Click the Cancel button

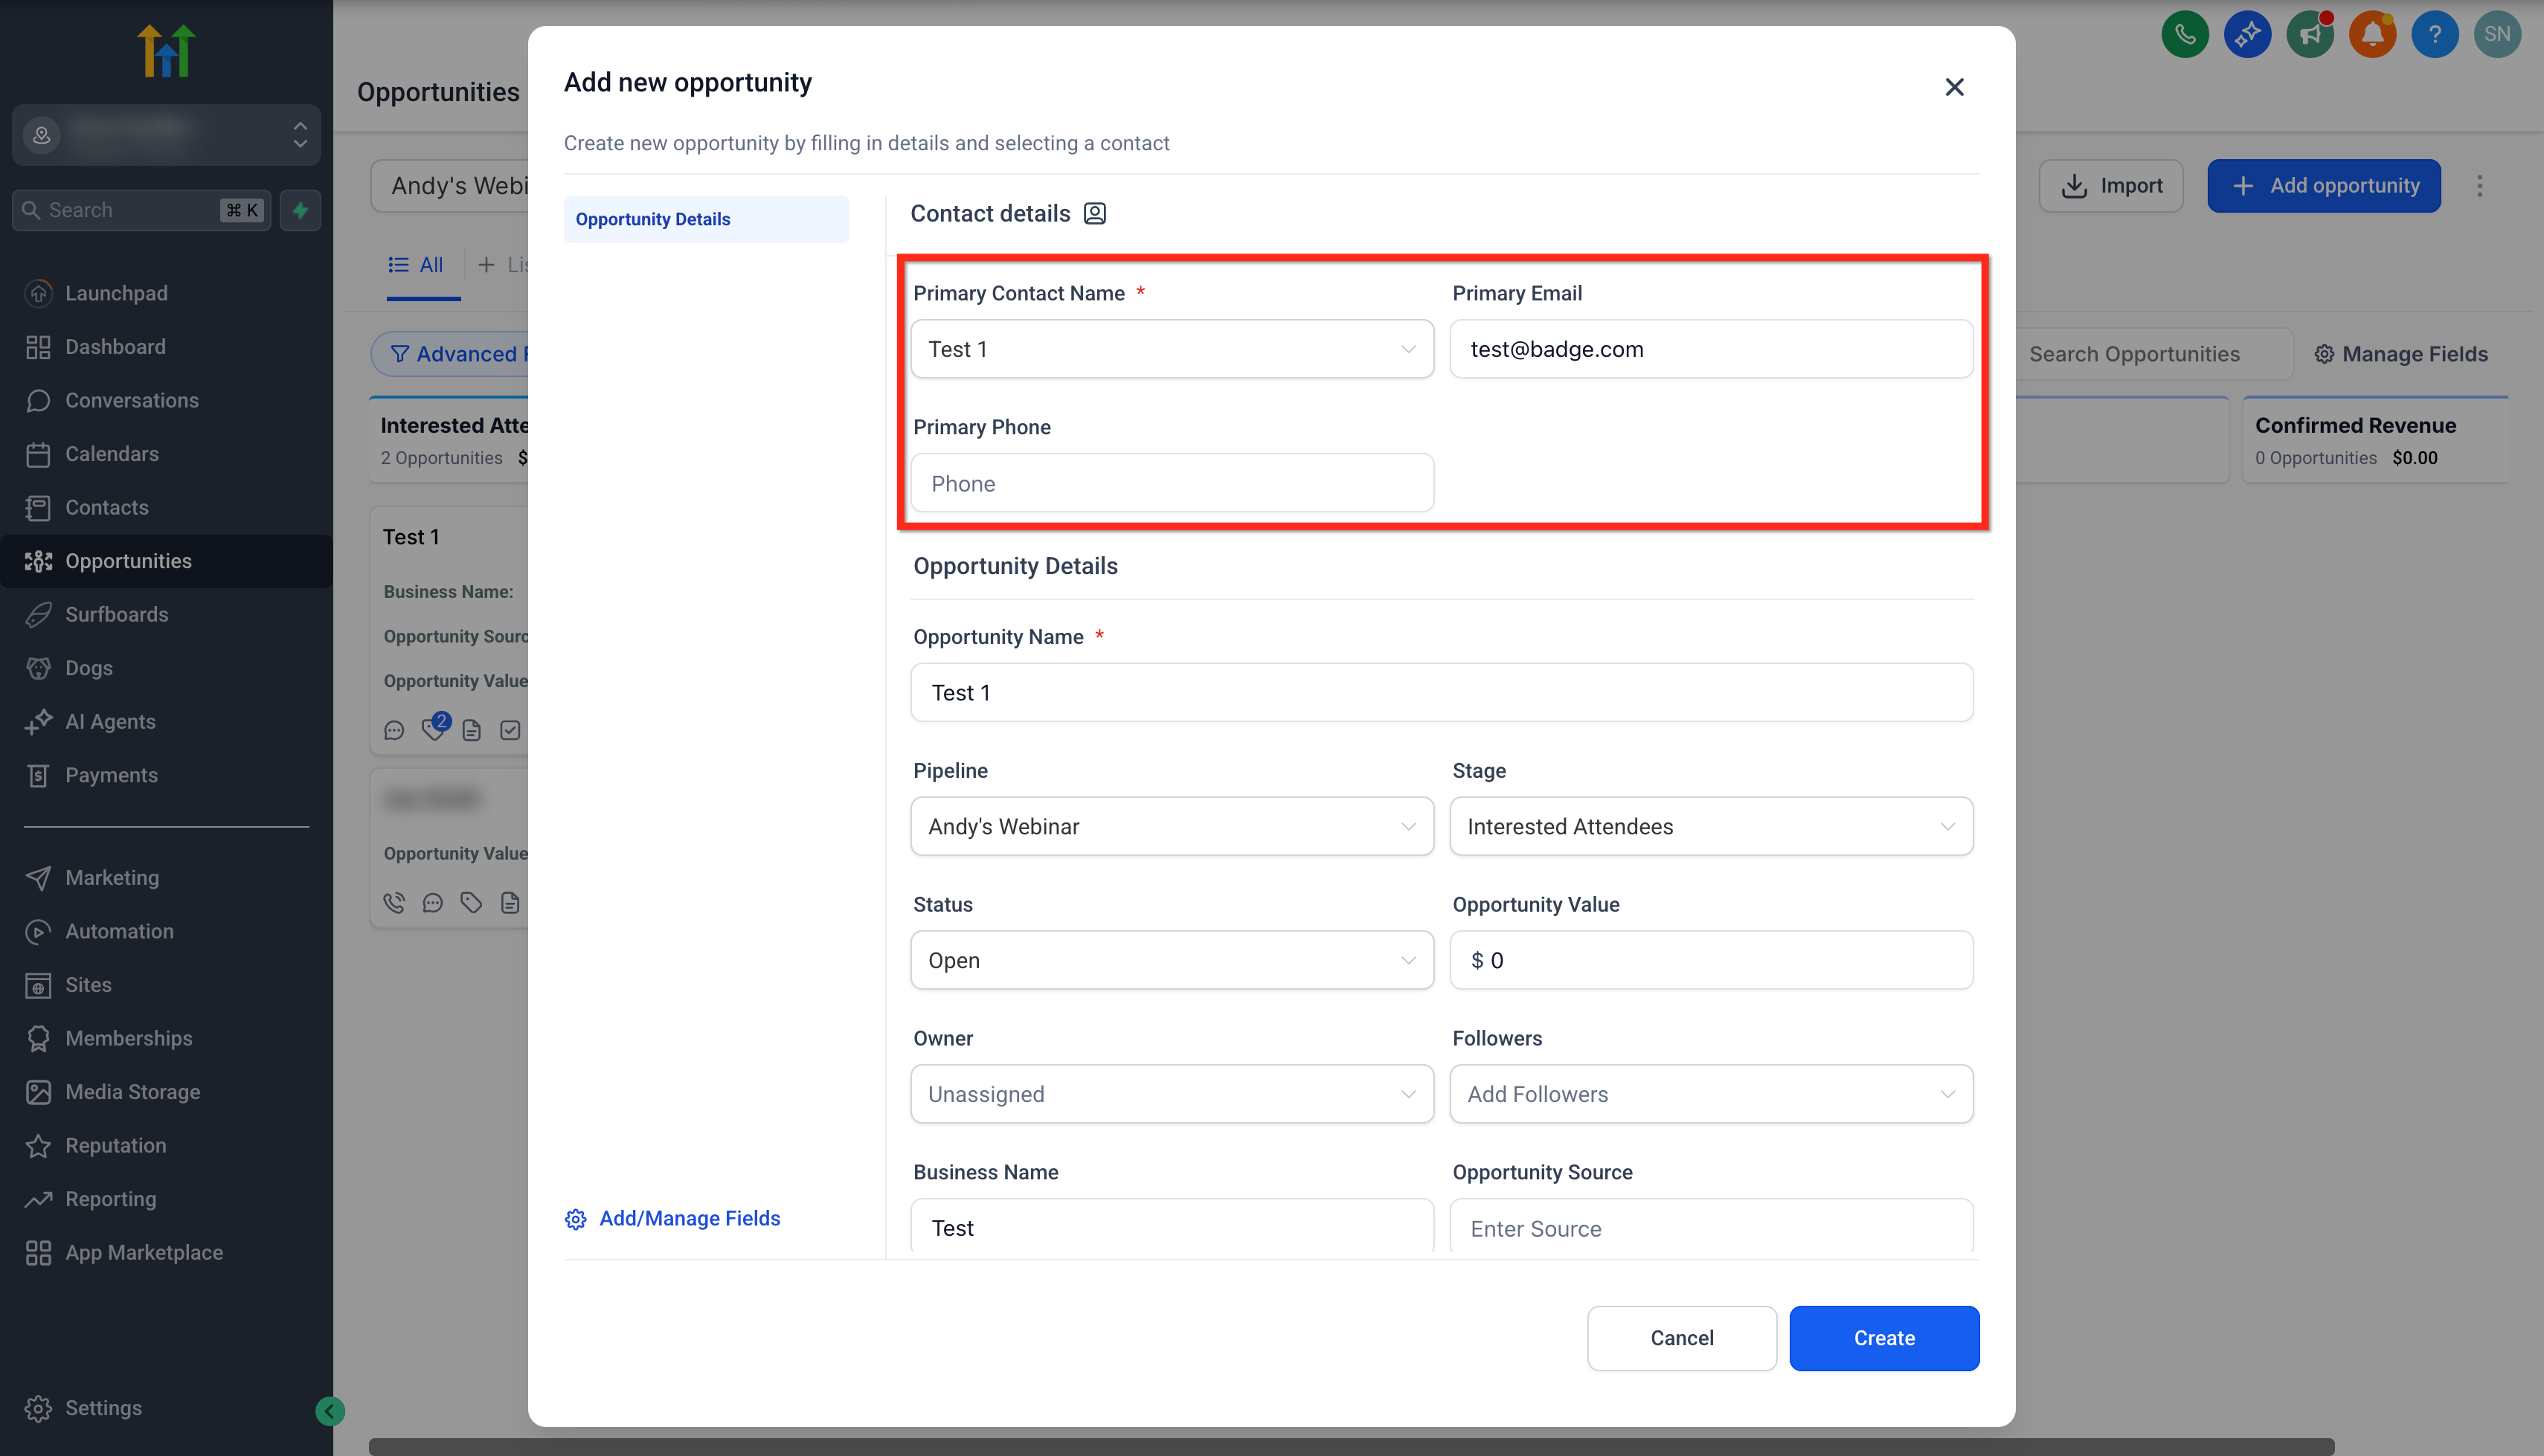click(1681, 1337)
